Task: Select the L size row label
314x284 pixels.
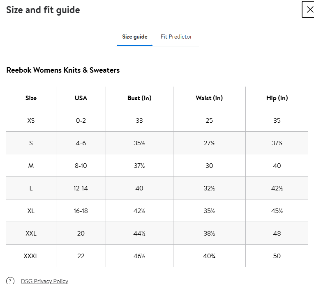Action: pyautogui.click(x=31, y=188)
